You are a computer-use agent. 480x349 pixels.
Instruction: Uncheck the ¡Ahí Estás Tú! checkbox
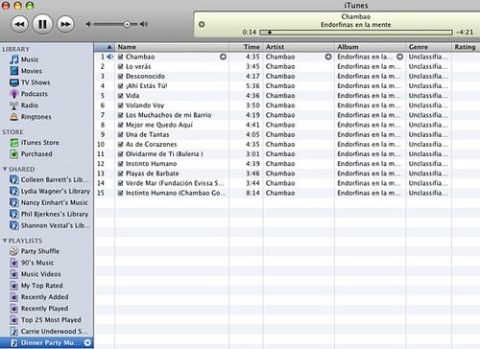pos(120,86)
